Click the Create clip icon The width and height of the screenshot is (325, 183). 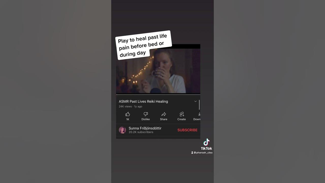182,114
